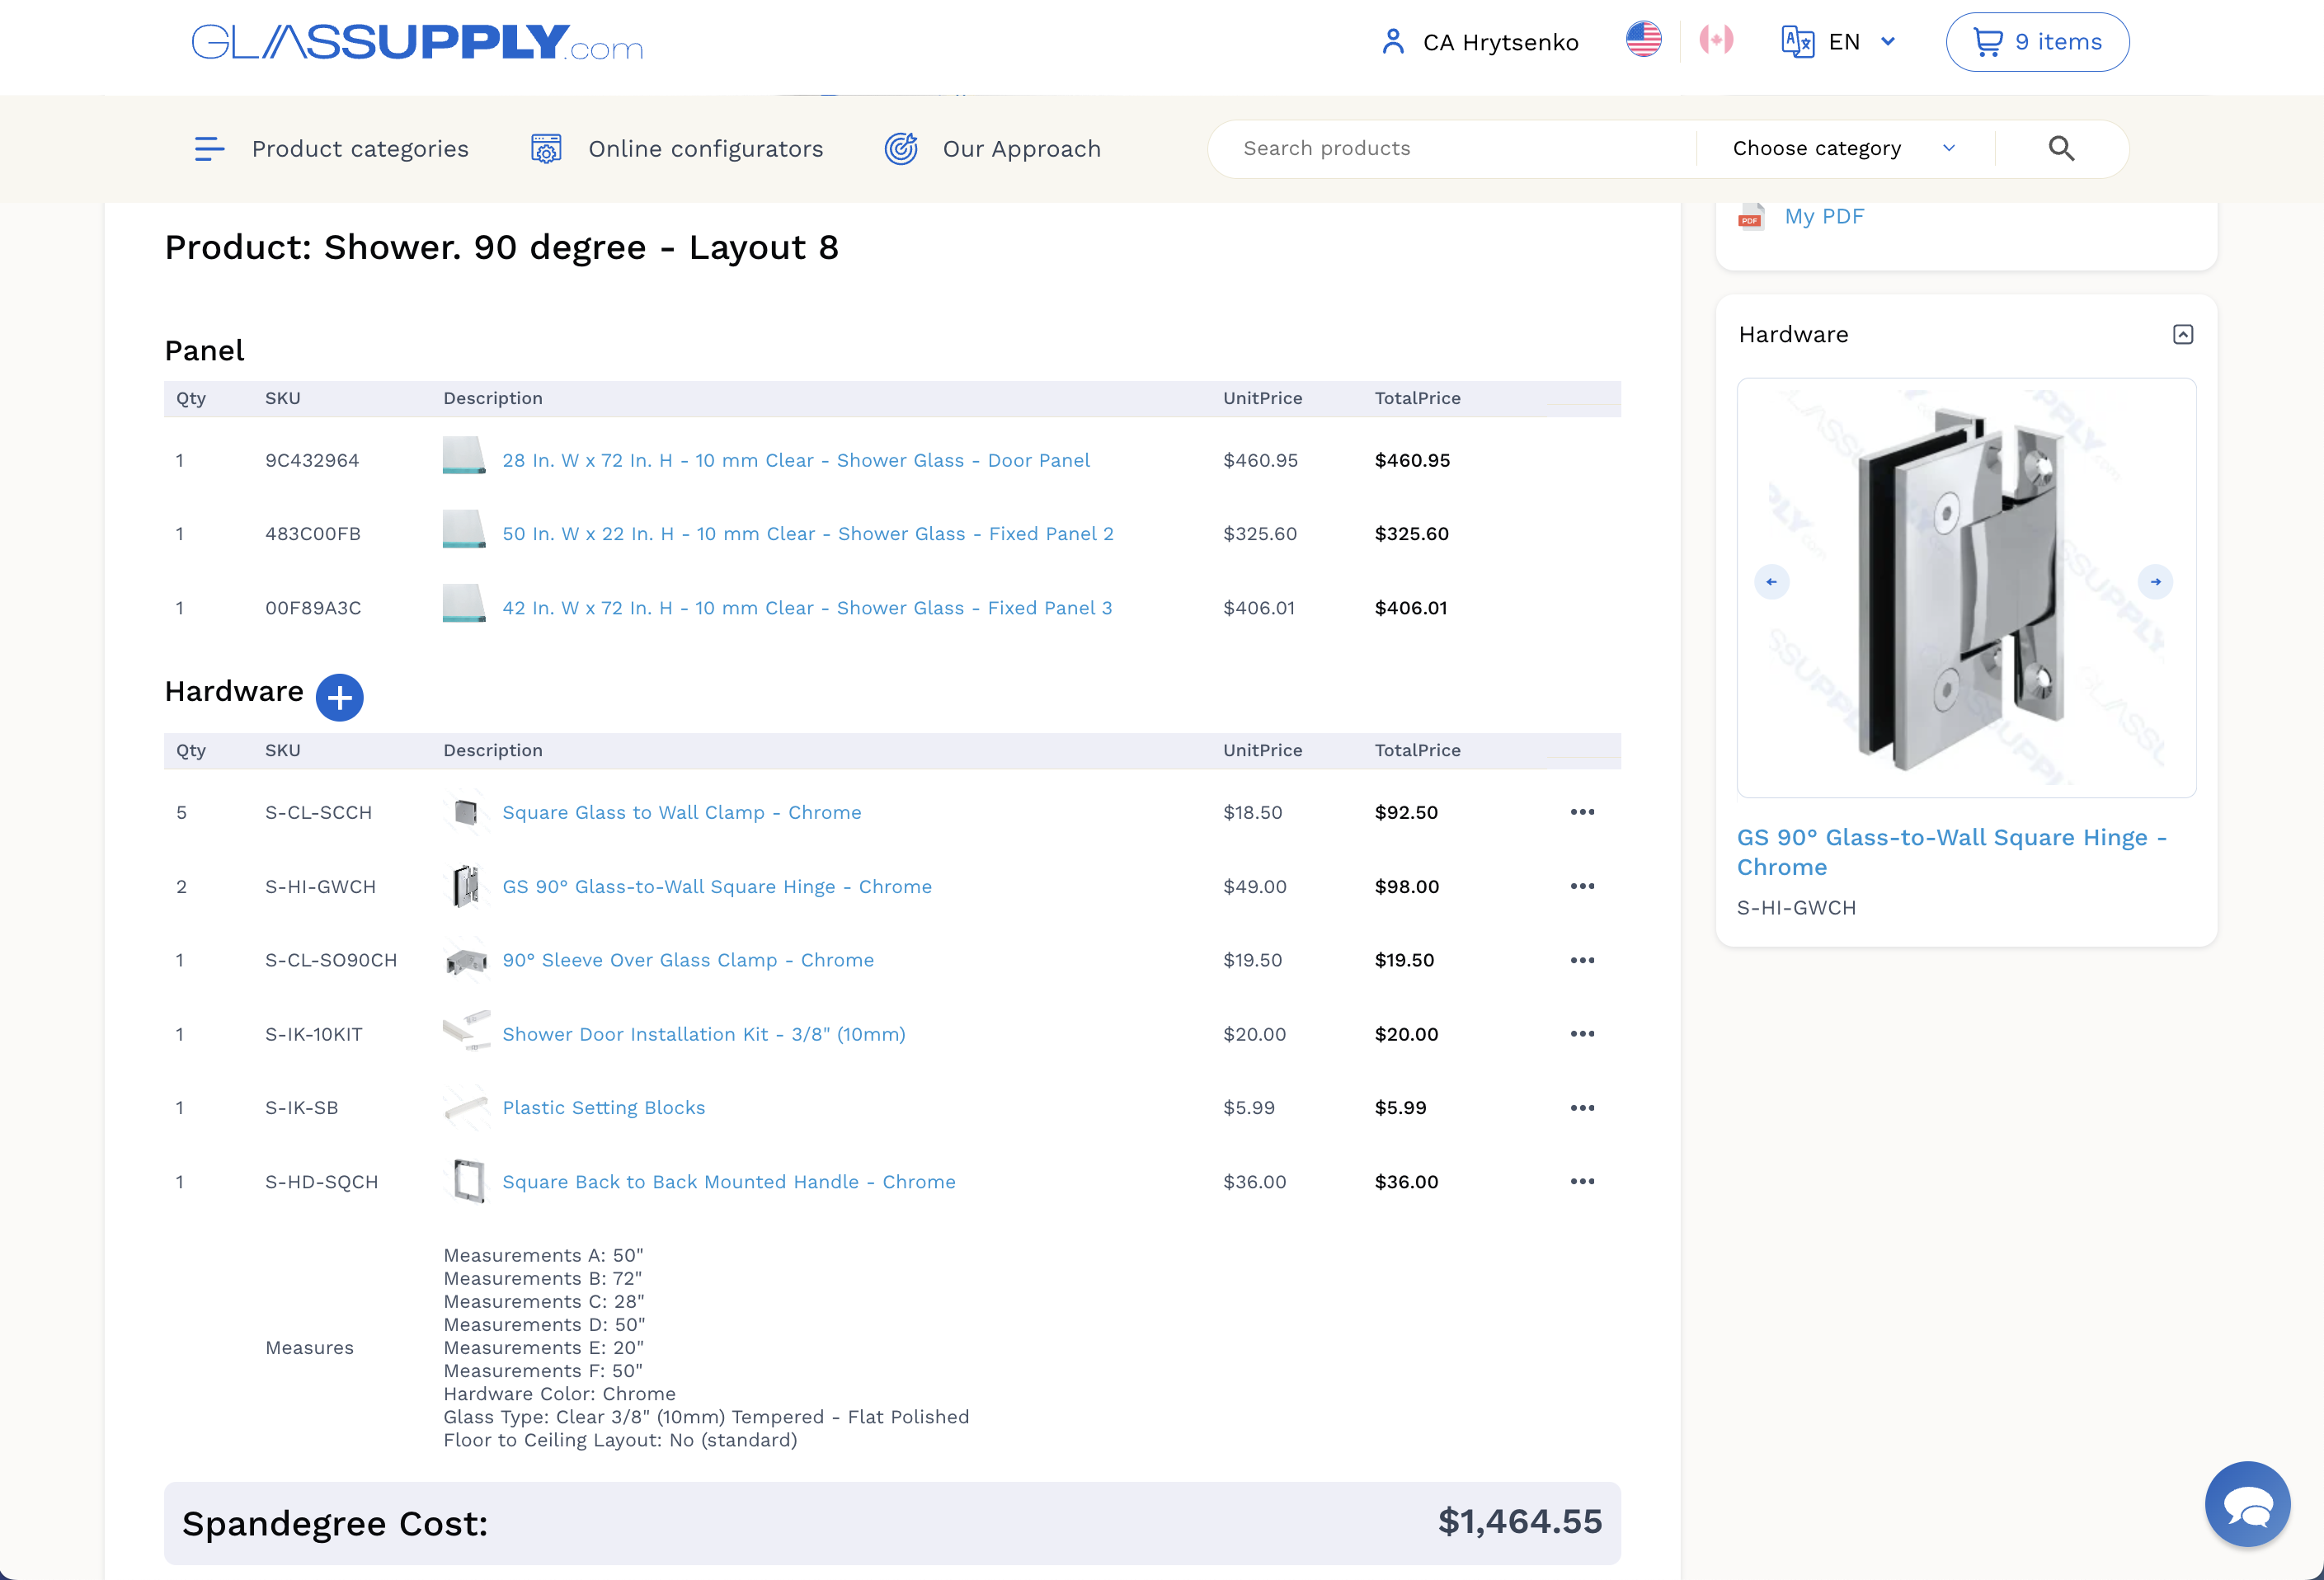
Task: Open the Online configurators menu
Action: 706,149
